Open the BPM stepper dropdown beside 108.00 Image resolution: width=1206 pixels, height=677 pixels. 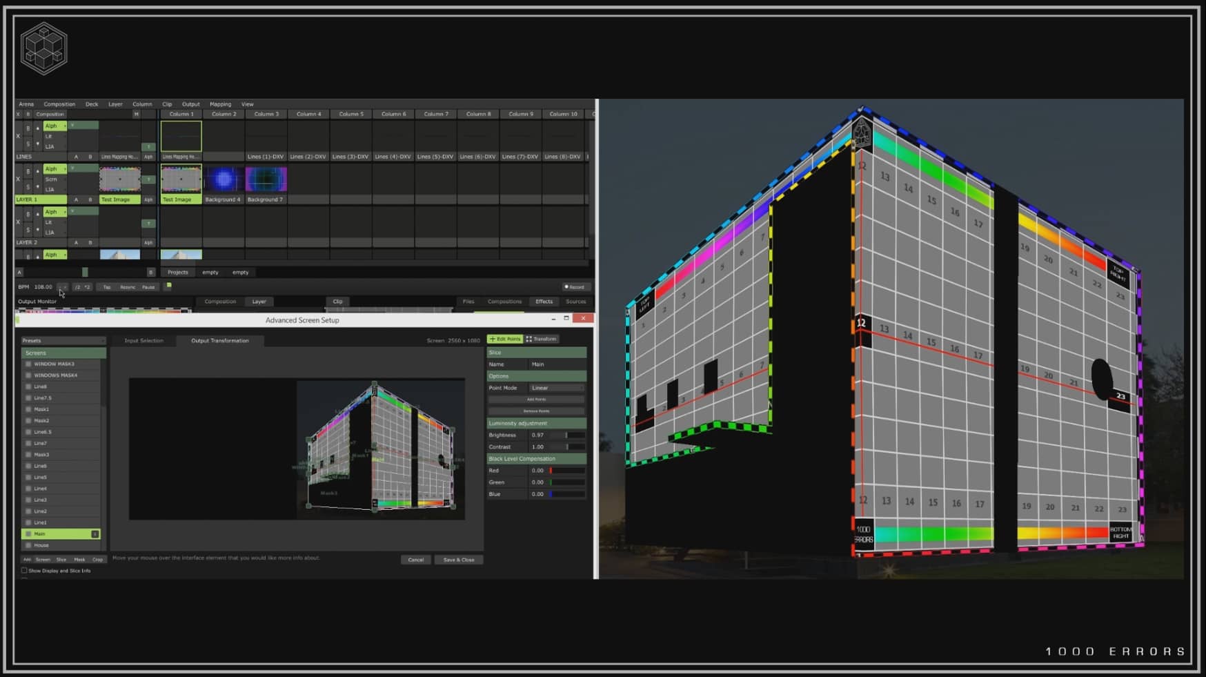pyautogui.click(x=62, y=287)
